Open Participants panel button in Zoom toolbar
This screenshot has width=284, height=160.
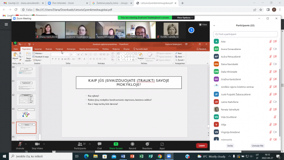(80, 146)
